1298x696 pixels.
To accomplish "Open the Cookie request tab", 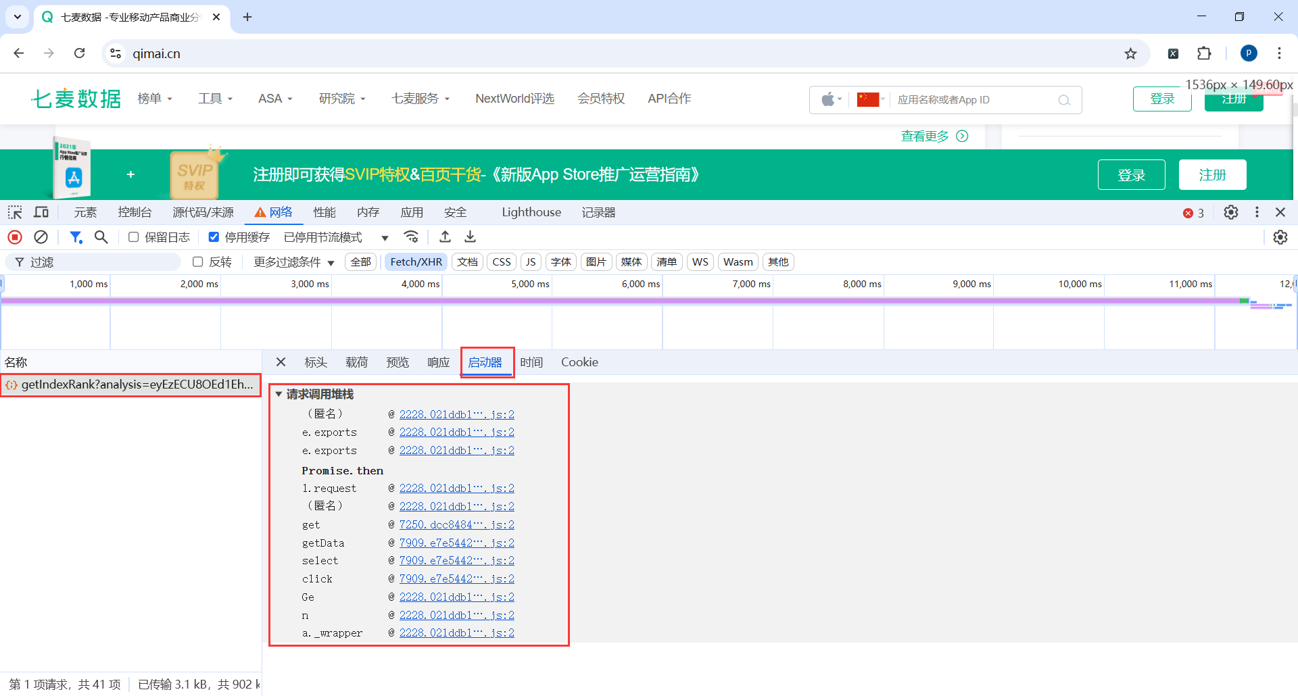I will [579, 362].
